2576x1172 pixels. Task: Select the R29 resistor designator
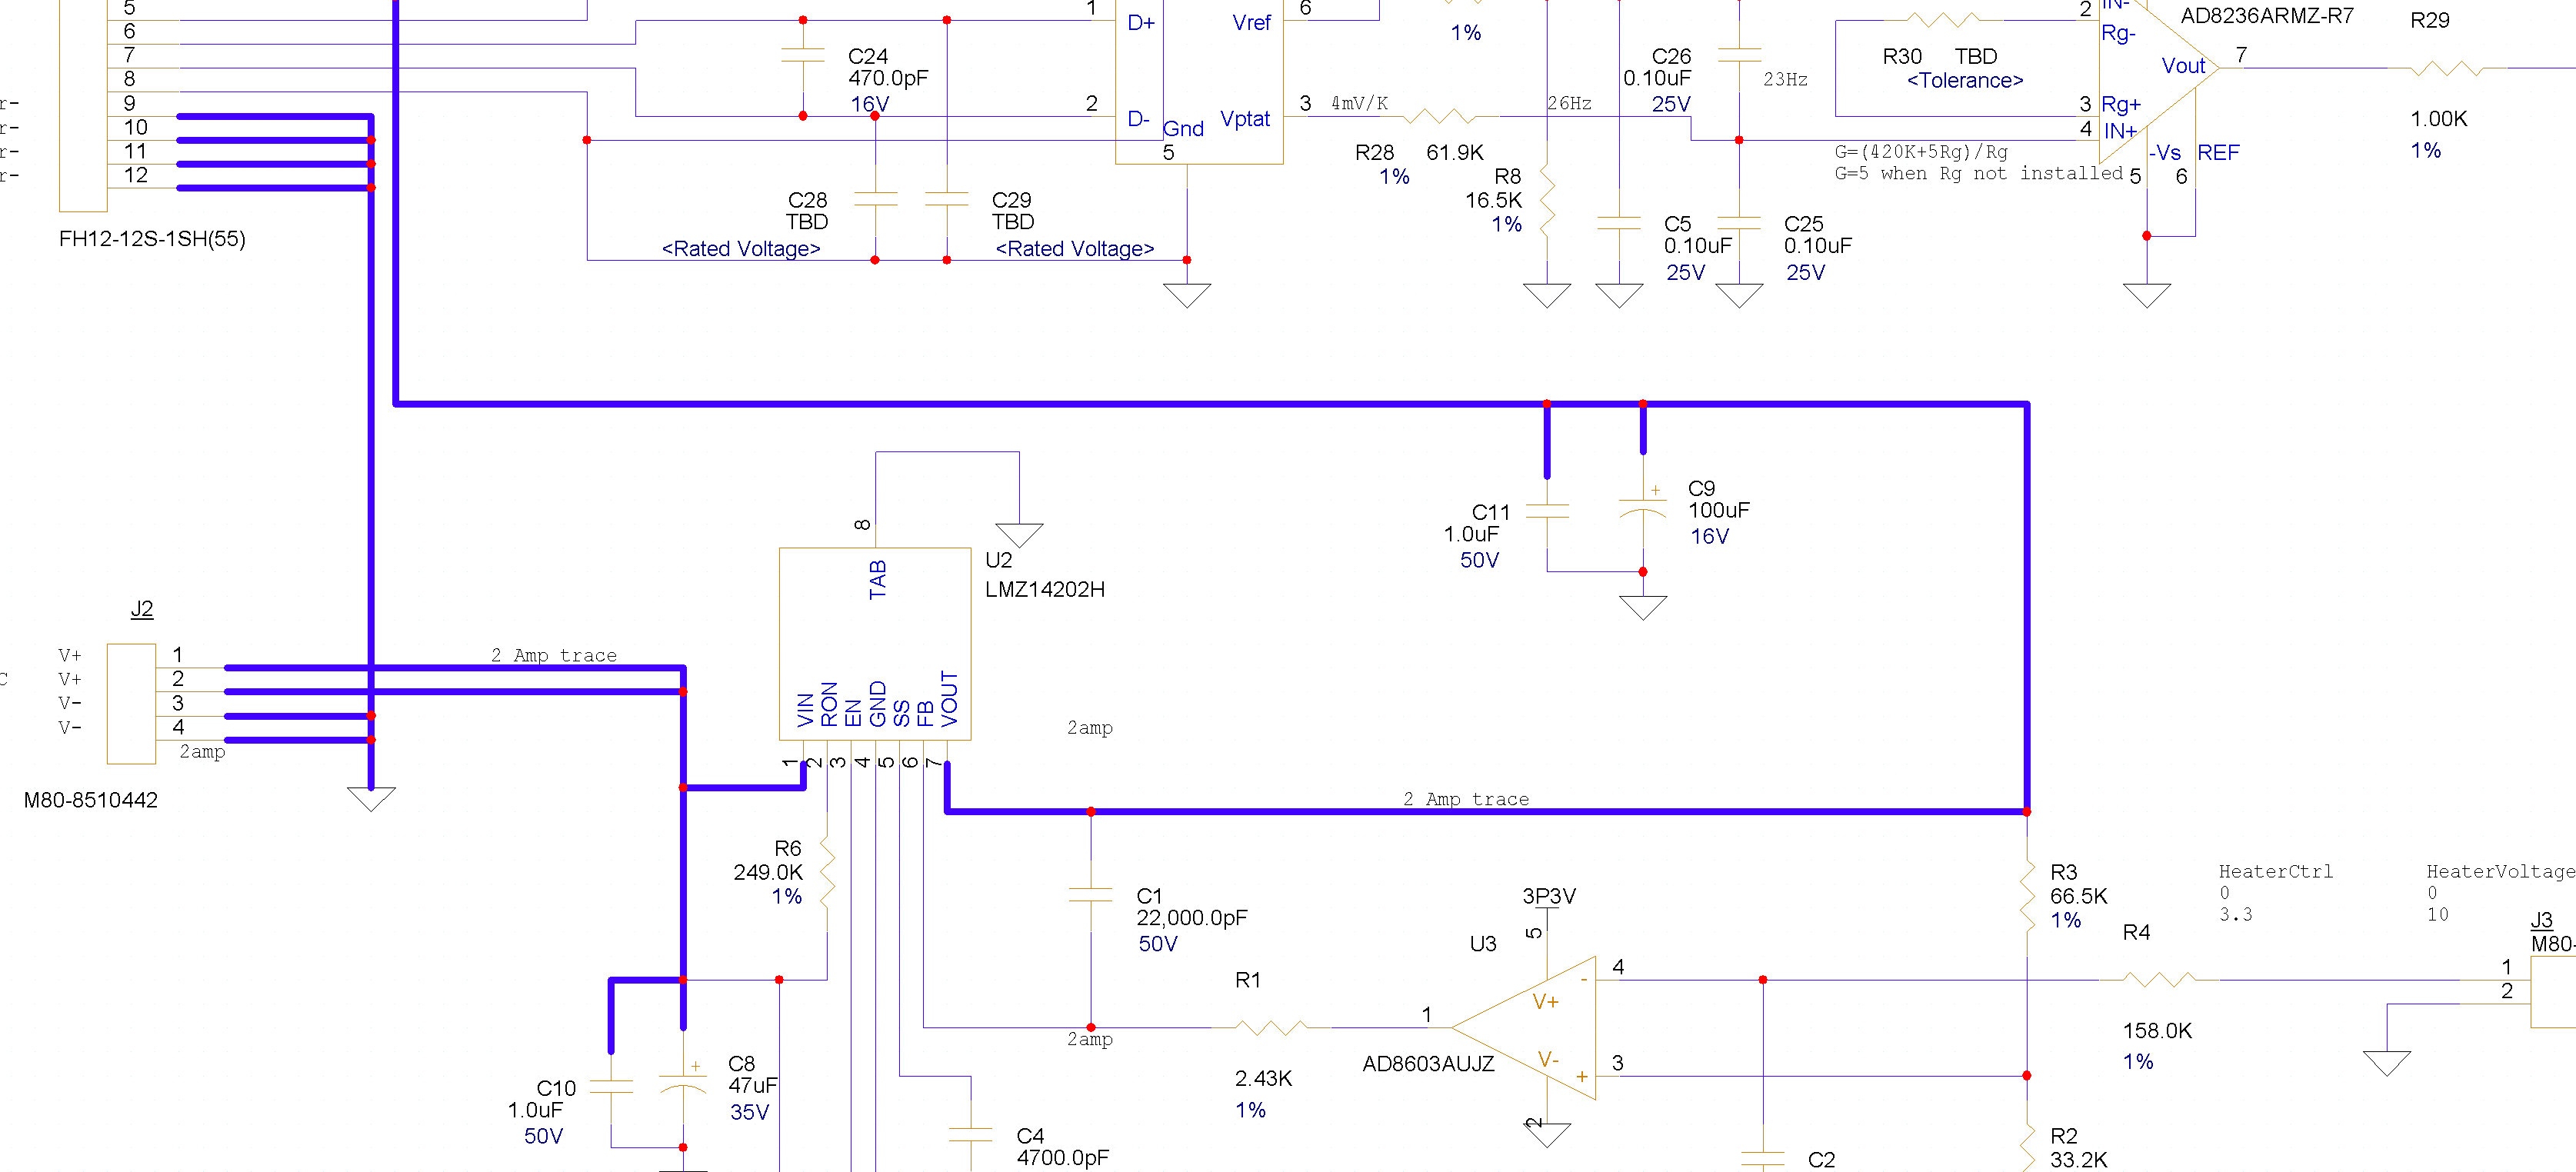[x=2430, y=21]
